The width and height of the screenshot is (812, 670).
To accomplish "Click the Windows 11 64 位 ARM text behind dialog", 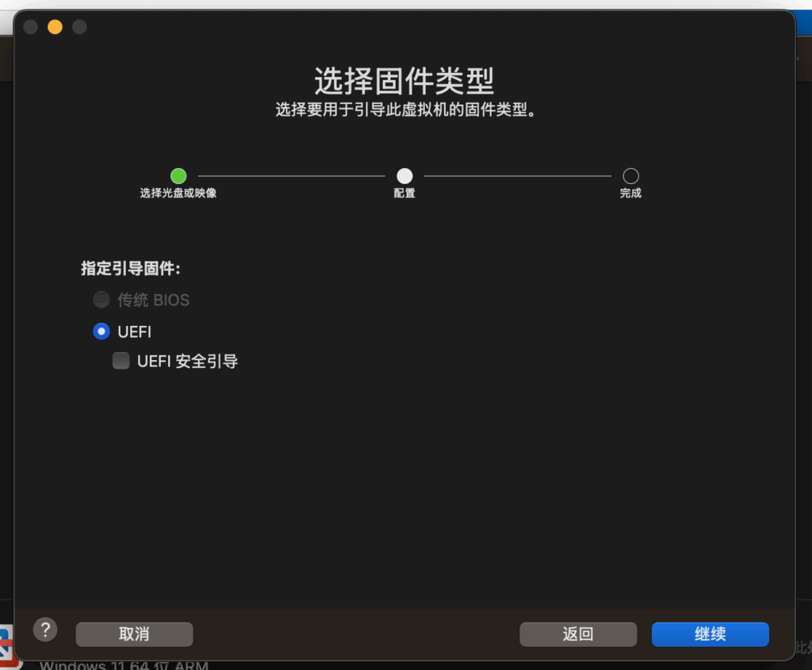I will coord(124,665).
